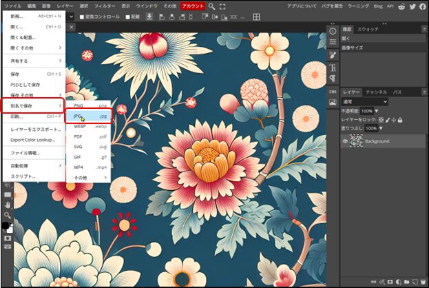
Task: Expand the 開く その他 submenu
Action: (x=34, y=48)
